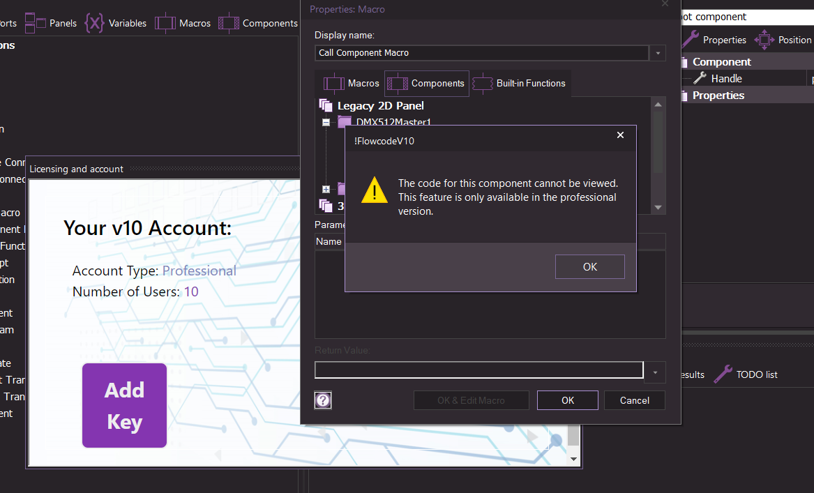This screenshot has width=814, height=493.
Task: Click the Components icon in top toolbar
Action: (229, 23)
